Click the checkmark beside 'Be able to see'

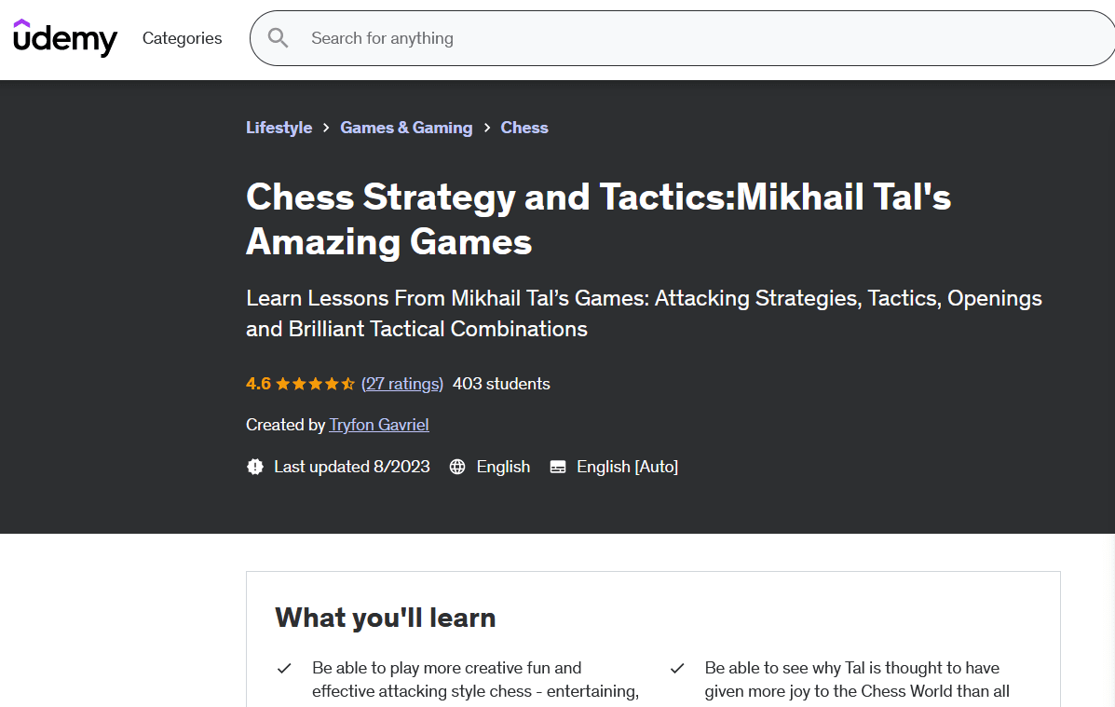tap(677, 669)
